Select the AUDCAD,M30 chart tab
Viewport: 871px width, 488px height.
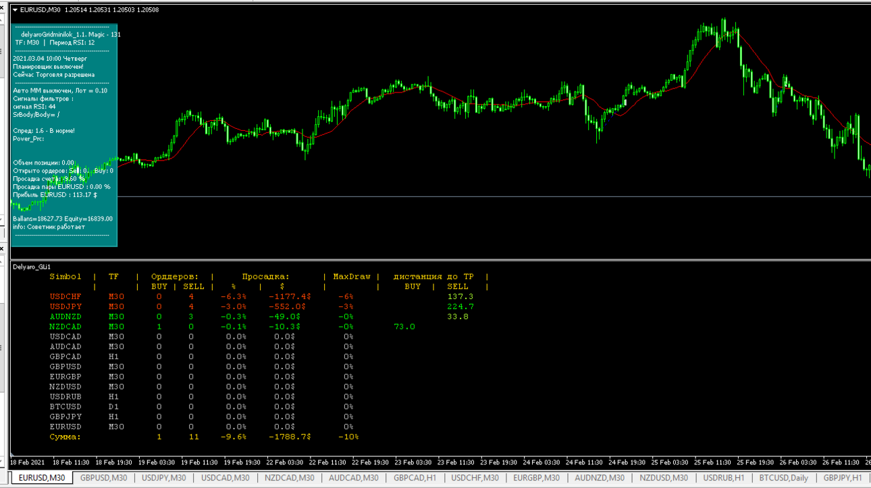(x=353, y=478)
